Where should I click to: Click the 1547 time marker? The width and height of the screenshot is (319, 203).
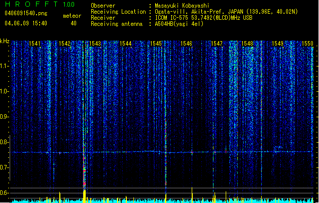coord(217,44)
